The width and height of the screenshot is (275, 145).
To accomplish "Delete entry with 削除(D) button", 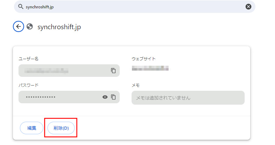I will click(x=61, y=128).
